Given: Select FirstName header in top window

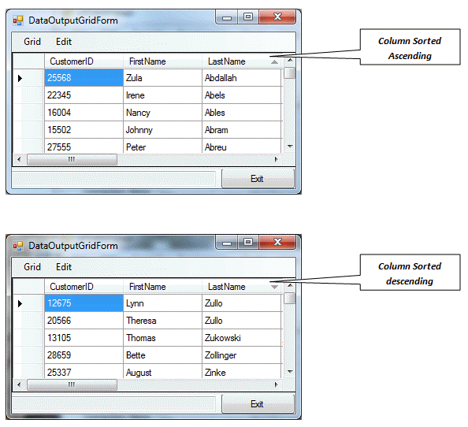Looking at the screenshot, I should point(162,61).
